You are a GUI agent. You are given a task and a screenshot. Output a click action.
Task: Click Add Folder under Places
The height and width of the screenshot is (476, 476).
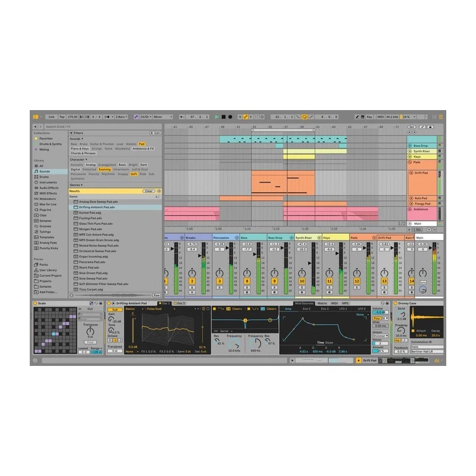click(48, 292)
